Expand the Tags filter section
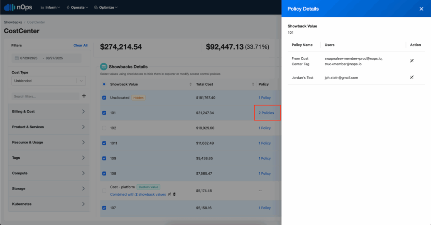 coord(49,158)
